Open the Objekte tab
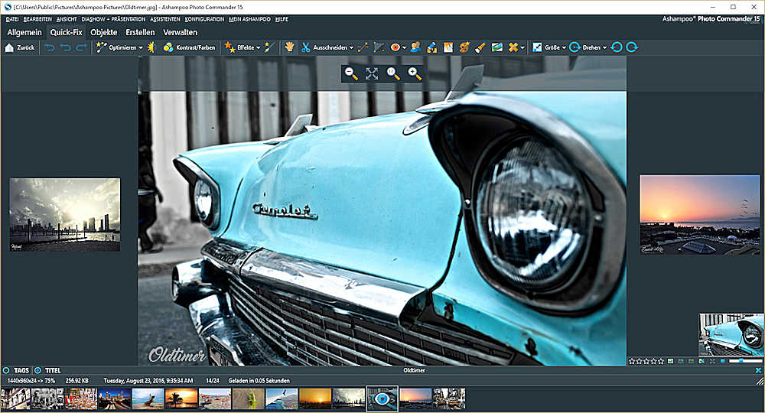This screenshot has width=765, height=413. point(103,32)
